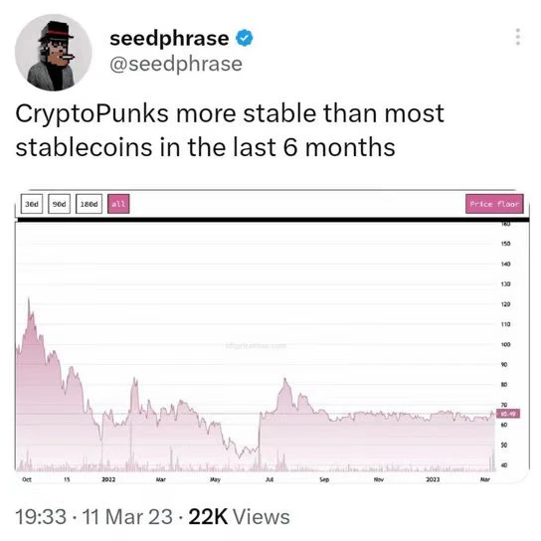Viewport: 541px width, 541px height.
Task: Open the seedphrase display name link
Action: point(169,38)
